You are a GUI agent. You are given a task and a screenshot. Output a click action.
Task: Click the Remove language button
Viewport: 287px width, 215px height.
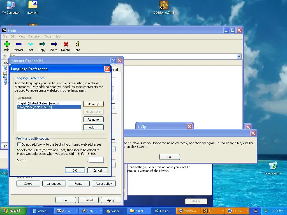[x=93, y=119]
